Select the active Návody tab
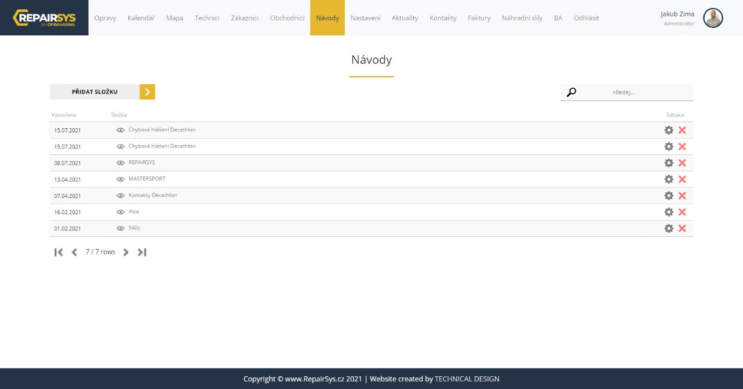 327,18
